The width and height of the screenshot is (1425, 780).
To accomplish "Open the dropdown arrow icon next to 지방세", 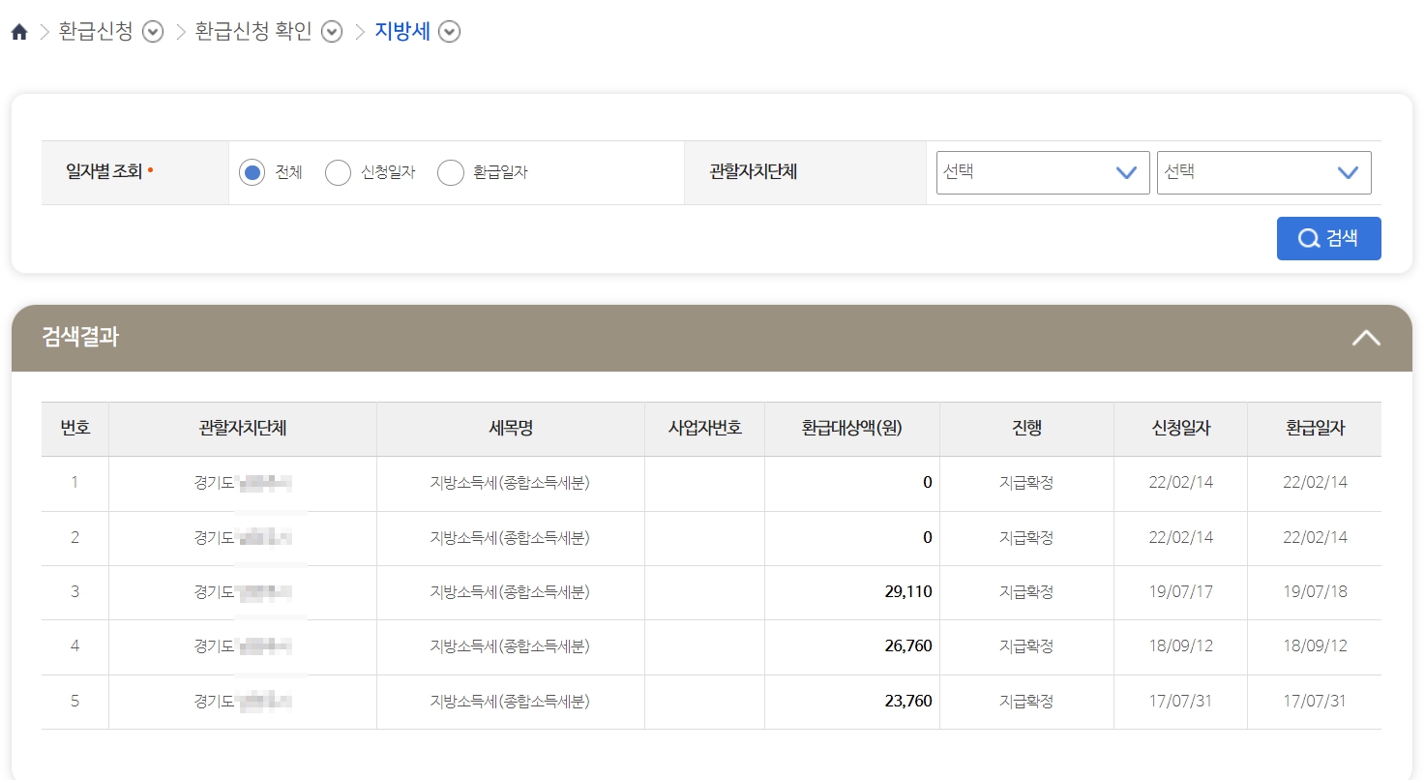I will (x=448, y=32).
